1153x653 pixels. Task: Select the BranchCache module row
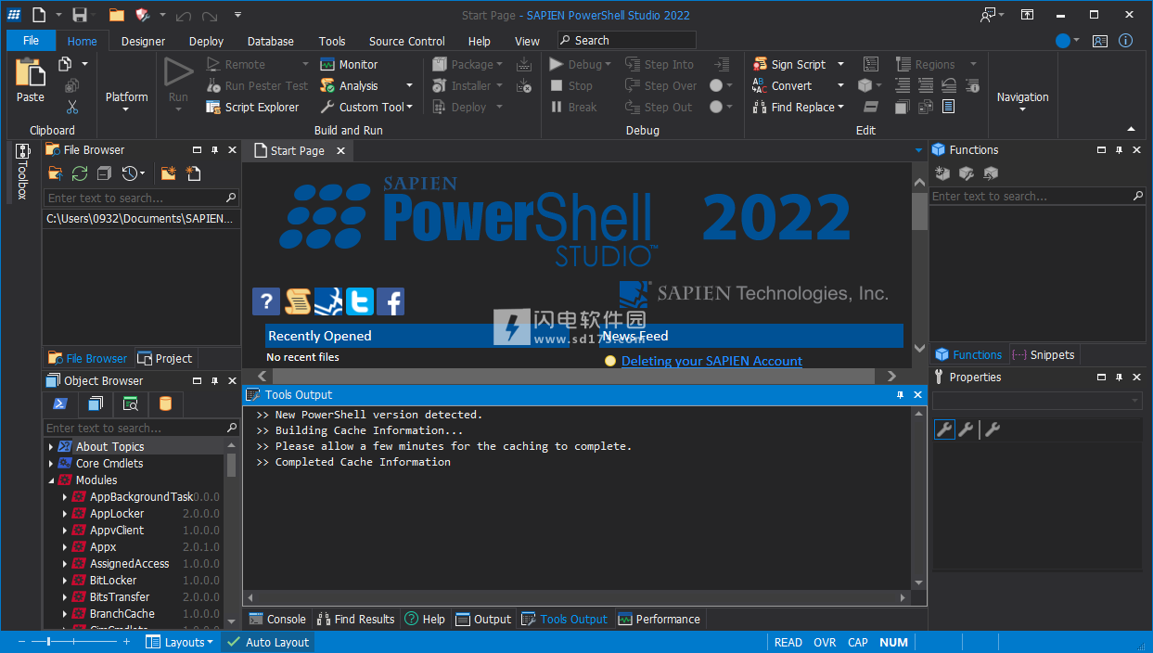pos(135,613)
